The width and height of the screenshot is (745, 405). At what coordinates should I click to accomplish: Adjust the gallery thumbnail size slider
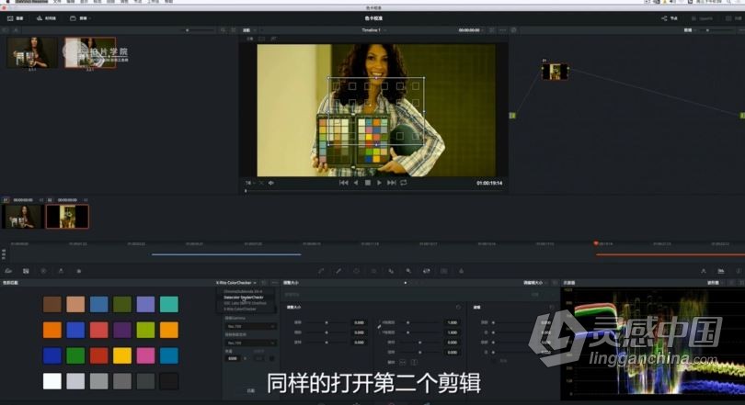198,30
